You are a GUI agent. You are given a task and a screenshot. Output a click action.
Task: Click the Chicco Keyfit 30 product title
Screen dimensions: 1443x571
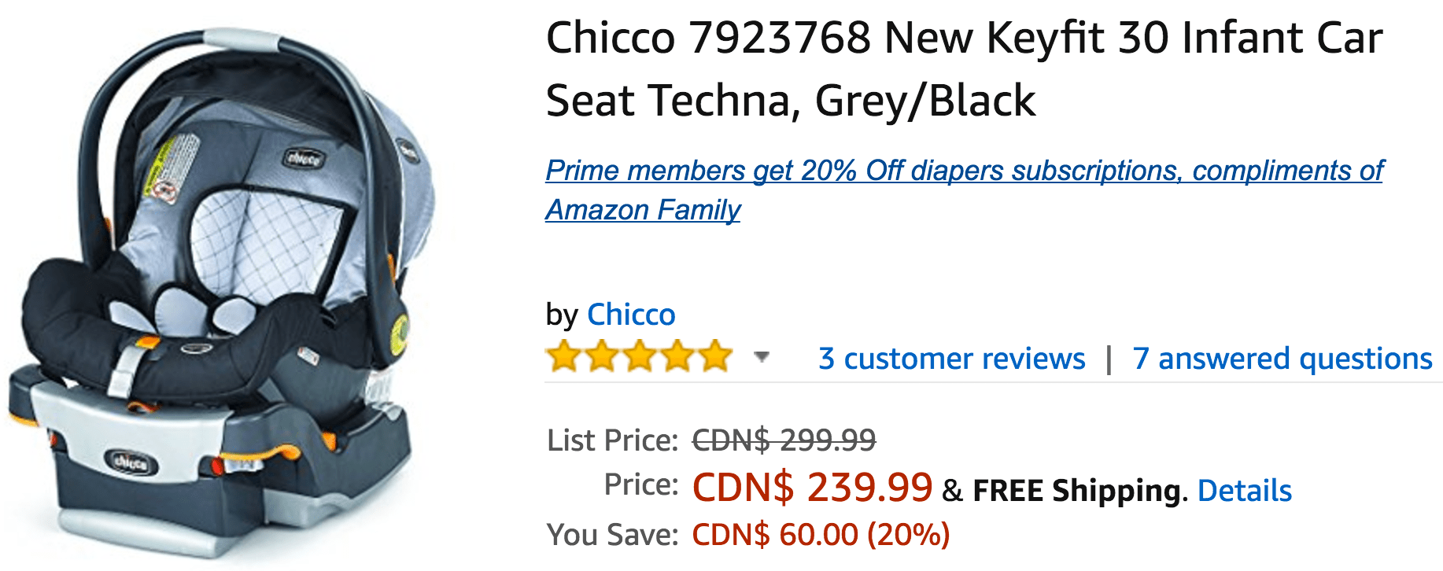pyautogui.click(x=964, y=69)
